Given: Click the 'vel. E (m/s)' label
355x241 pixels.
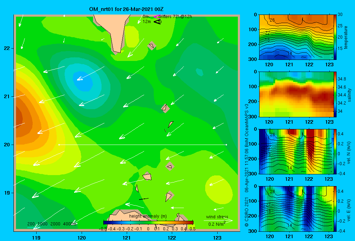Looking at the screenshot, I should pyautogui.click(x=349, y=210).
